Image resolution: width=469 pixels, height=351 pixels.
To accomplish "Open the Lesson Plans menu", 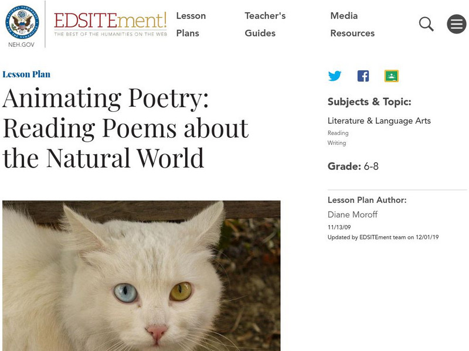I will [x=192, y=25].
